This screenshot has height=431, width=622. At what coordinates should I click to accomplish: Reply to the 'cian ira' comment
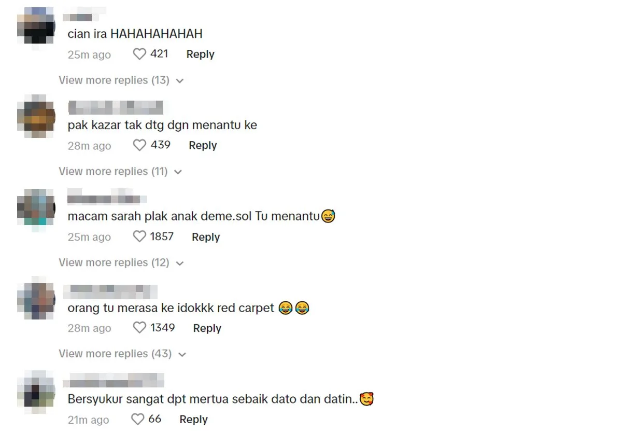(200, 54)
